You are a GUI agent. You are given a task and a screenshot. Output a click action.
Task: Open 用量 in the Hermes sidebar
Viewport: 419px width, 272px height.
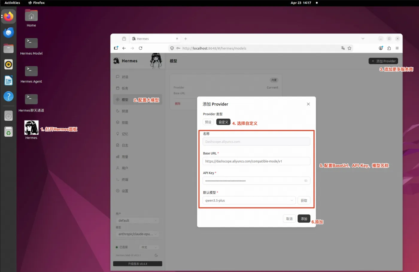click(137, 157)
